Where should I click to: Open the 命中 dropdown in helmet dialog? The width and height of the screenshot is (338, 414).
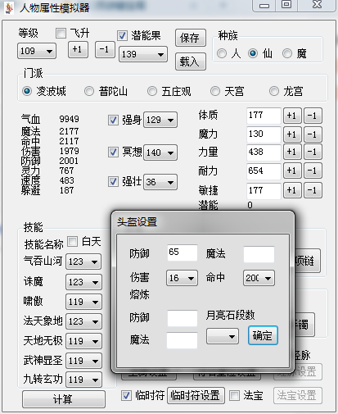click(259, 278)
